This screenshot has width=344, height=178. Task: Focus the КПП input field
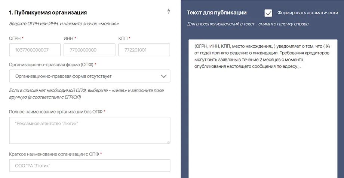coord(144,50)
